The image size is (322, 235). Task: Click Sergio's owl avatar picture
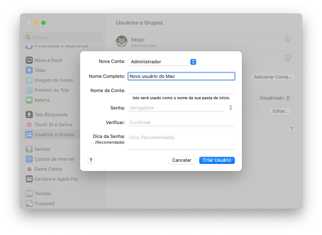pos(122,41)
